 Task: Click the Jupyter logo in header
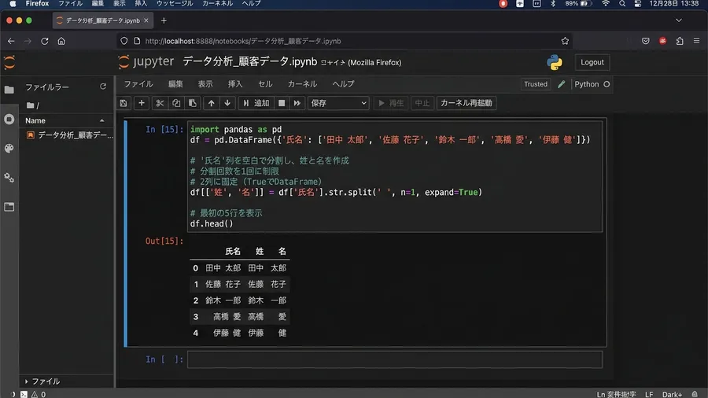pos(146,62)
